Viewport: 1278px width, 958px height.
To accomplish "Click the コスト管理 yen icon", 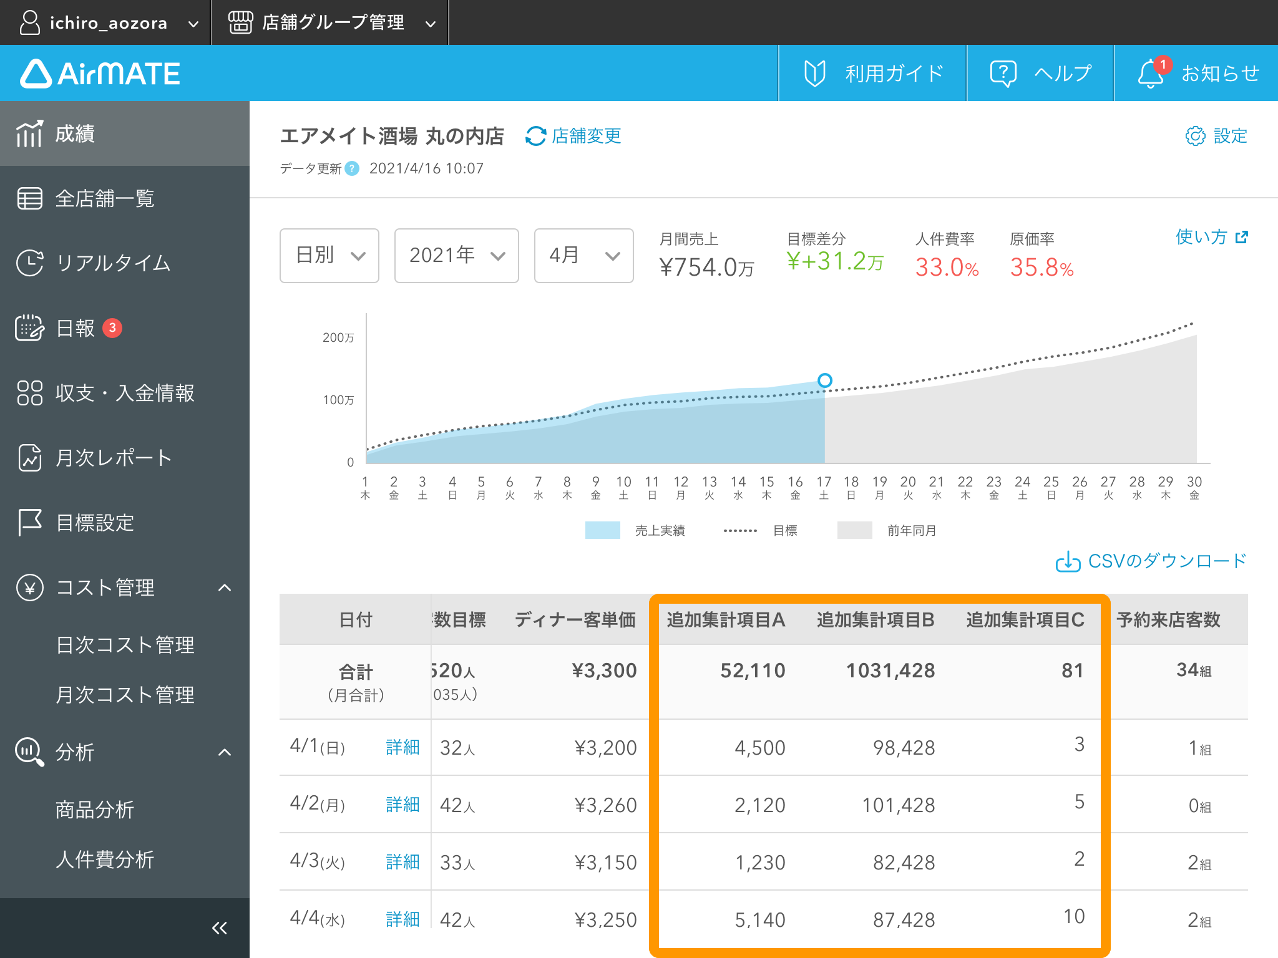I will pyautogui.click(x=29, y=587).
